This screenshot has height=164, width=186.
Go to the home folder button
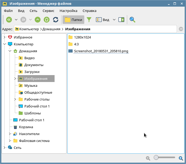47,20
